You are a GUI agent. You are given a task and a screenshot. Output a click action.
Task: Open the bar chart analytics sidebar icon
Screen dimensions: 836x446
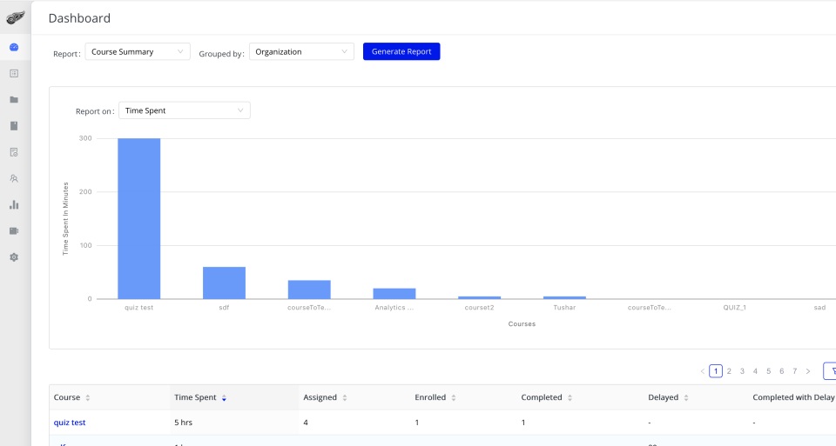tap(14, 204)
